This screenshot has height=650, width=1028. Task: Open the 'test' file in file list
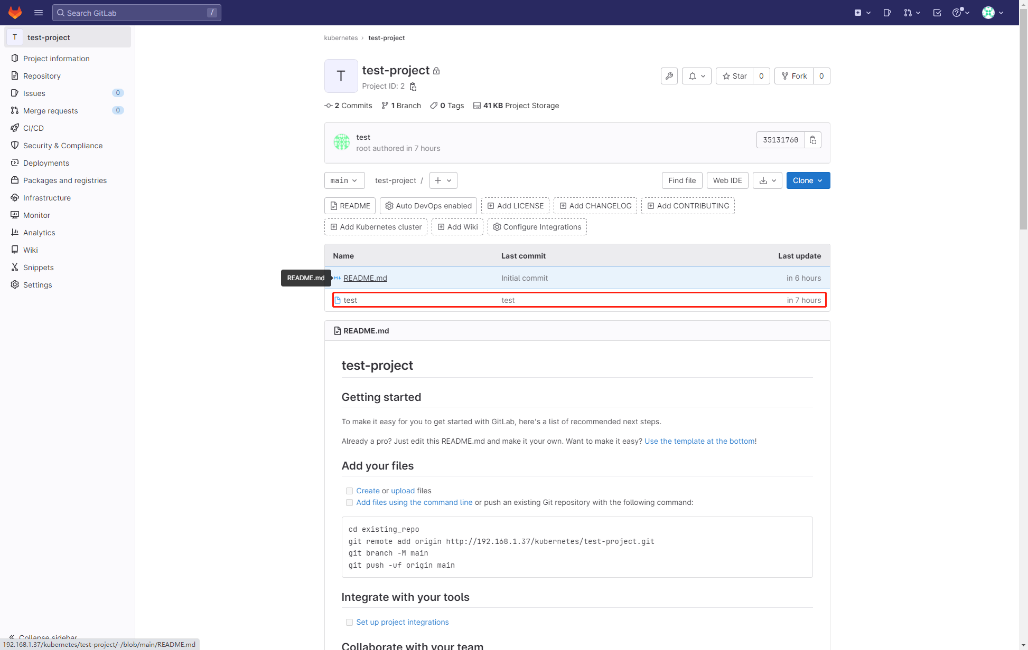(350, 300)
